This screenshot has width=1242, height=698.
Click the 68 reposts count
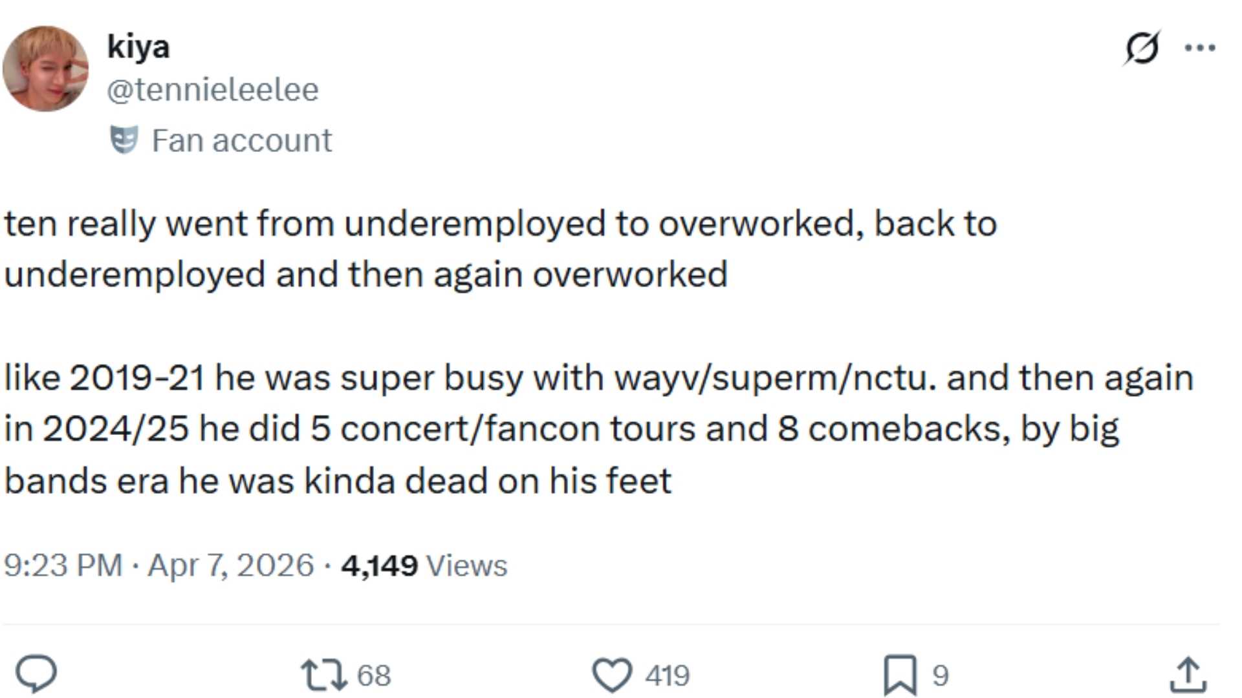[374, 675]
